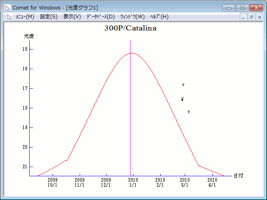Click the Comet for Windows title bar icon

(8, 8)
